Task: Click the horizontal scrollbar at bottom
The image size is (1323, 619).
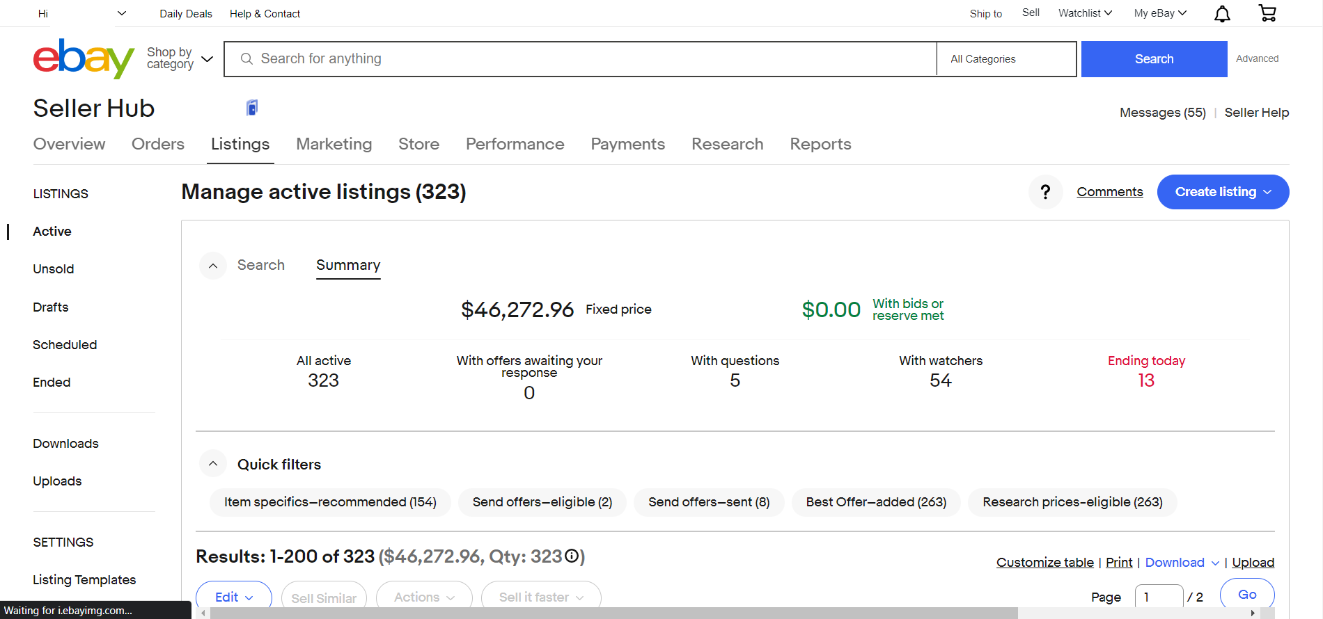Action: [613, 613]
